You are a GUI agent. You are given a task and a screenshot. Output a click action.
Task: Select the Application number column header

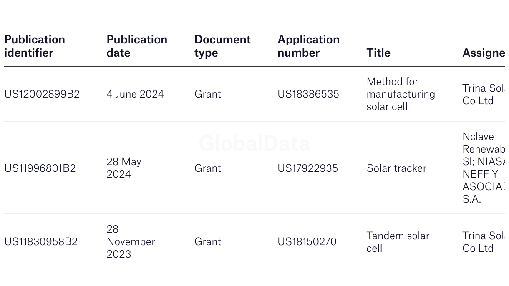[308, 46]
